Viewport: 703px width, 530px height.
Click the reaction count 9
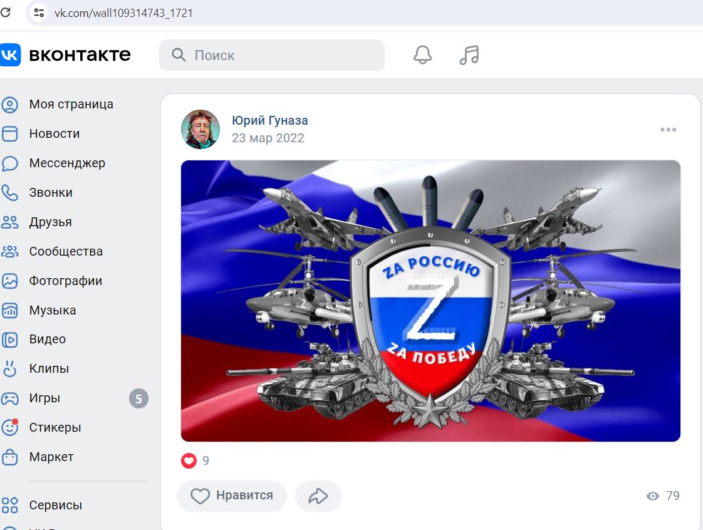click(206, 460)
